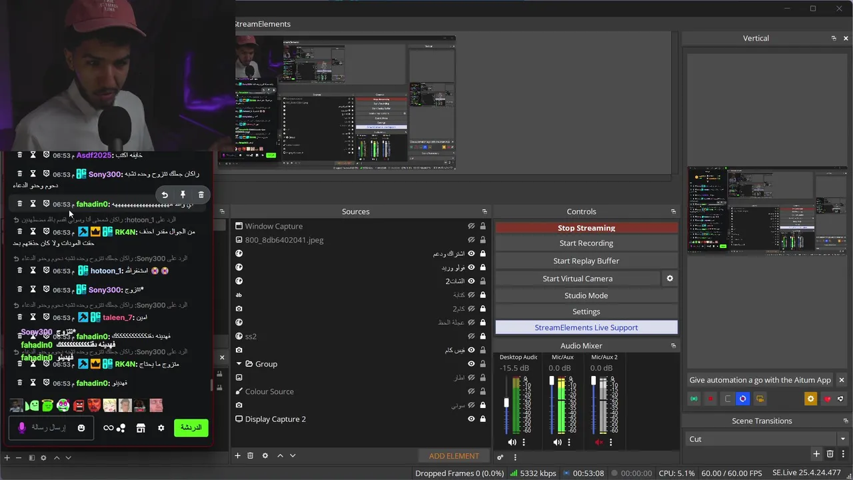Hide the Group source
Image resolution: width=853 pixels, height=480 pixels.
click(x=471, y=364)
